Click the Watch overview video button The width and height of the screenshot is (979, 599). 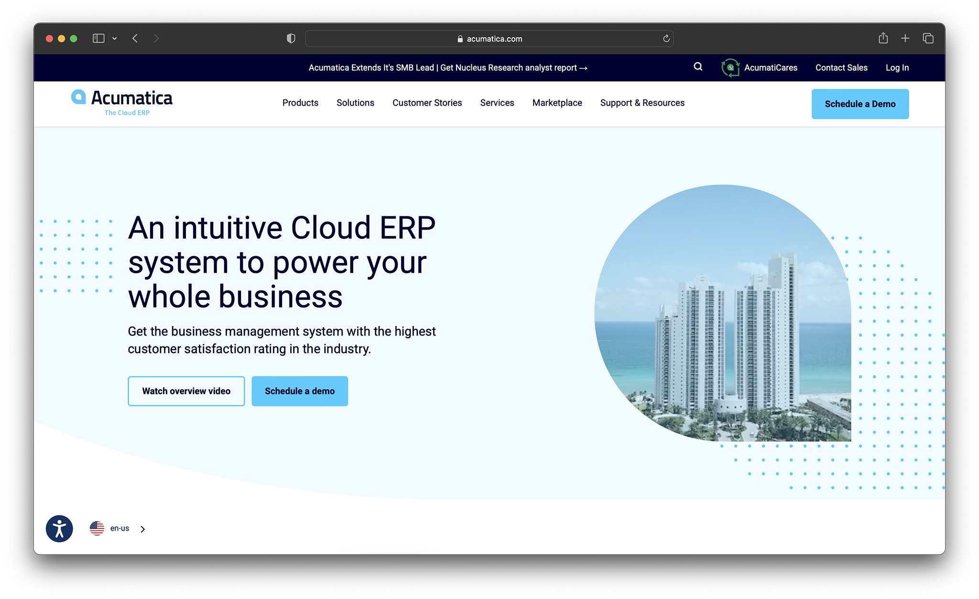coord(186,391)
